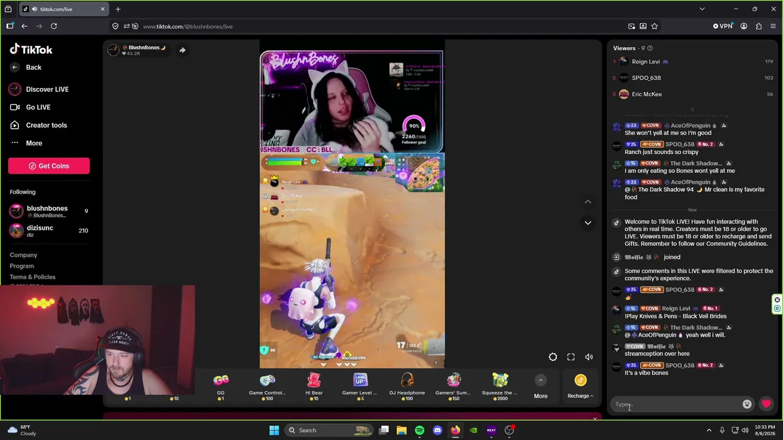
Task: Open Discord from the taskbar
Action: (437, 430)
